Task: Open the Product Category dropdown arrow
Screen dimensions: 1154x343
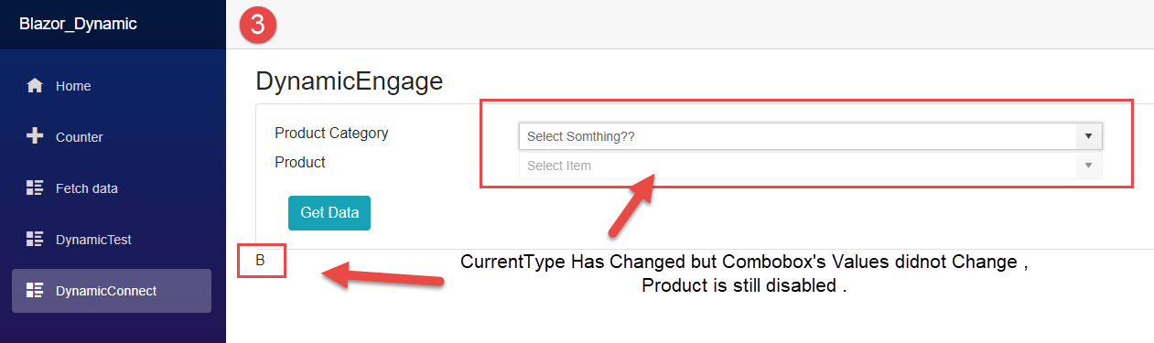Action: pos(1088,136)
